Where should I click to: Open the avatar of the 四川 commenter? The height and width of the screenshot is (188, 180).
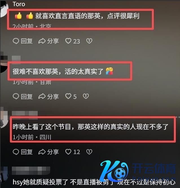4,119
